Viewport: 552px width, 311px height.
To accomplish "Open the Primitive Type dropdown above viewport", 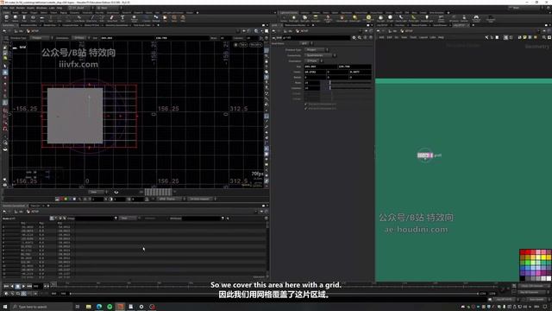I will coord(41,38).
